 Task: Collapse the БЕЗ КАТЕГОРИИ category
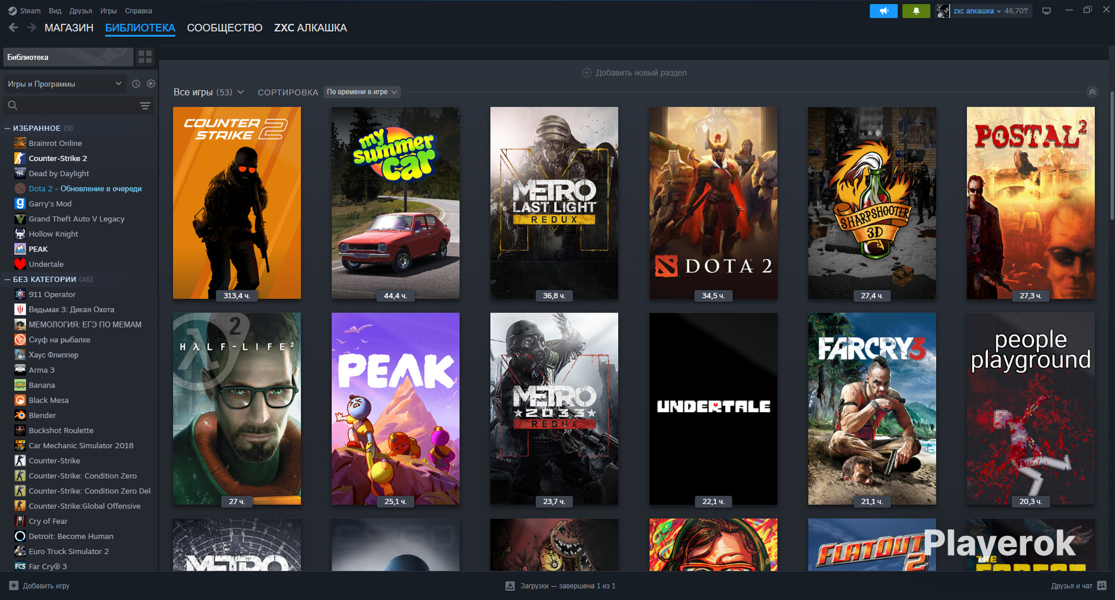point(8,280)
